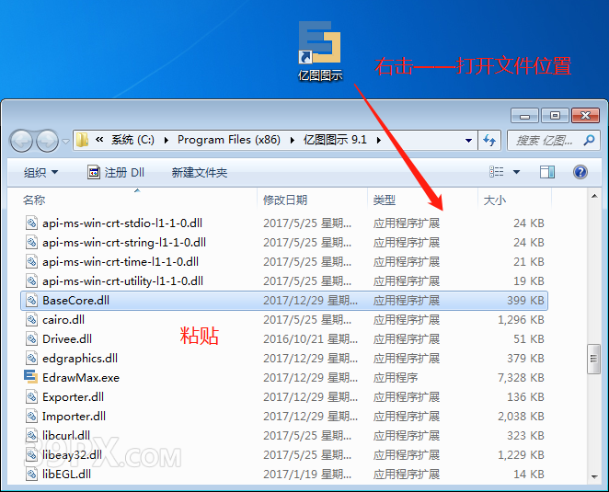
Task: Sort by the 大小 column header
Action: (x=494, y=200)
